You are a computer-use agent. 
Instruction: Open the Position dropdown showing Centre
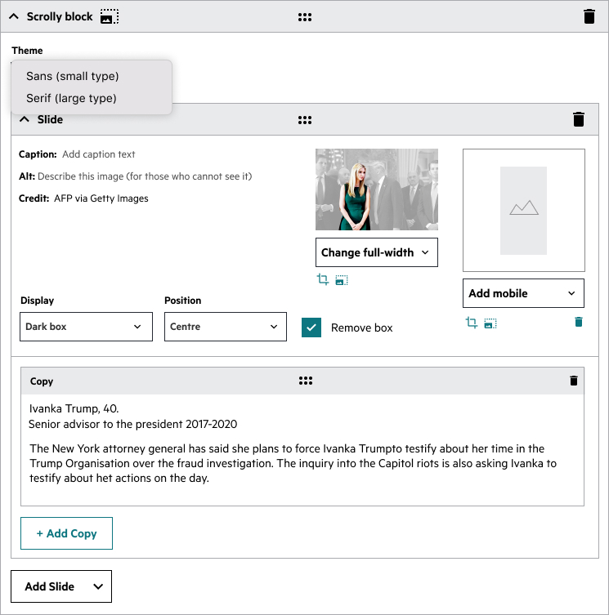point(226,327)
